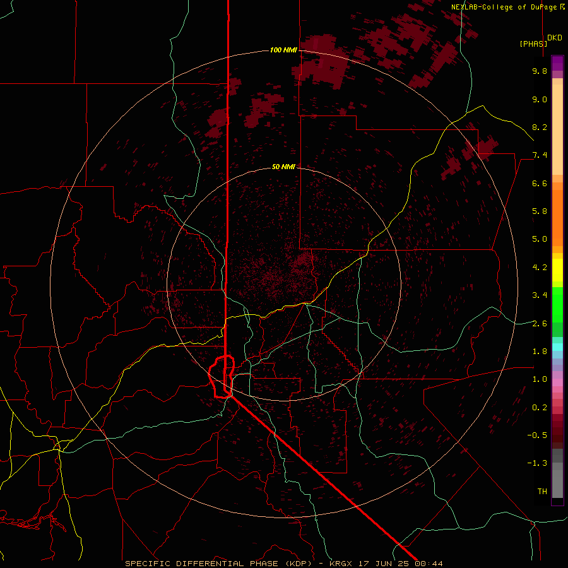Click the purple segment atop the colorbar

point(557,63)
